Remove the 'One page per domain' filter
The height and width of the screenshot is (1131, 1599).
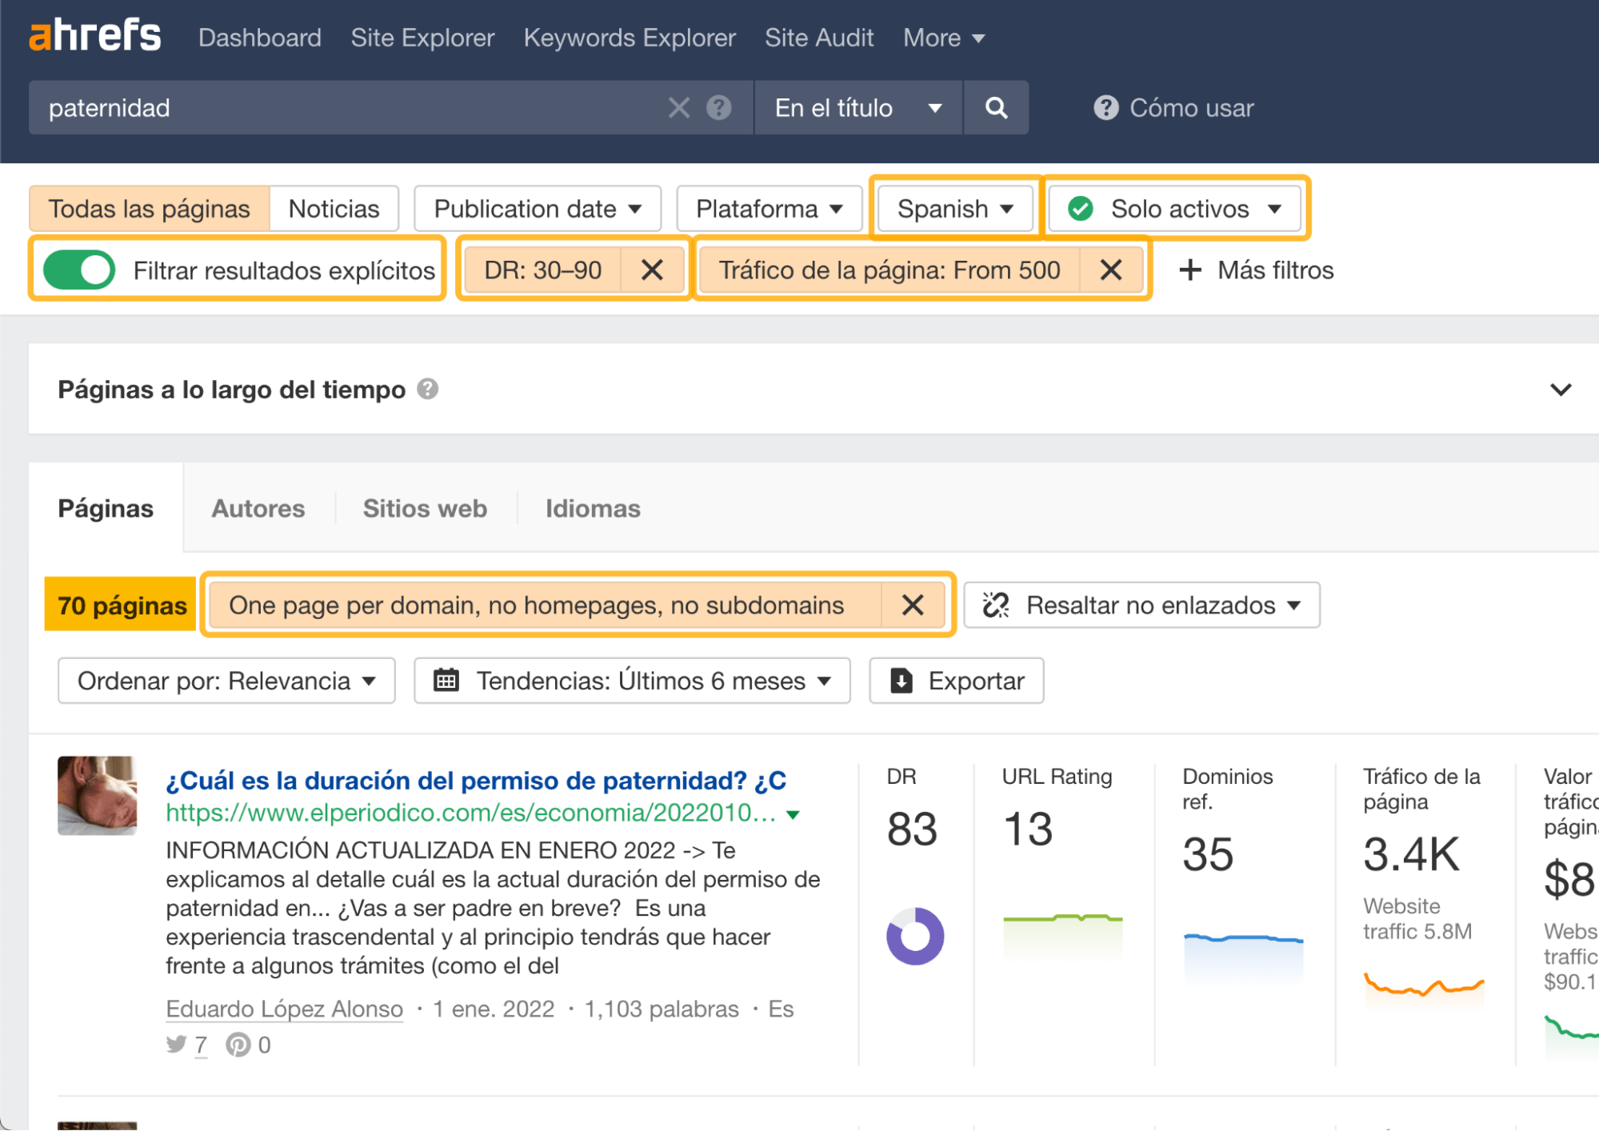pos(912,605)
